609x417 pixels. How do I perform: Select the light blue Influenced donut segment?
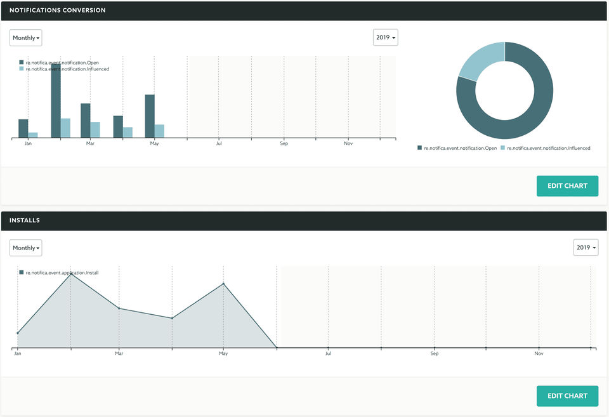tap(481, 60)
